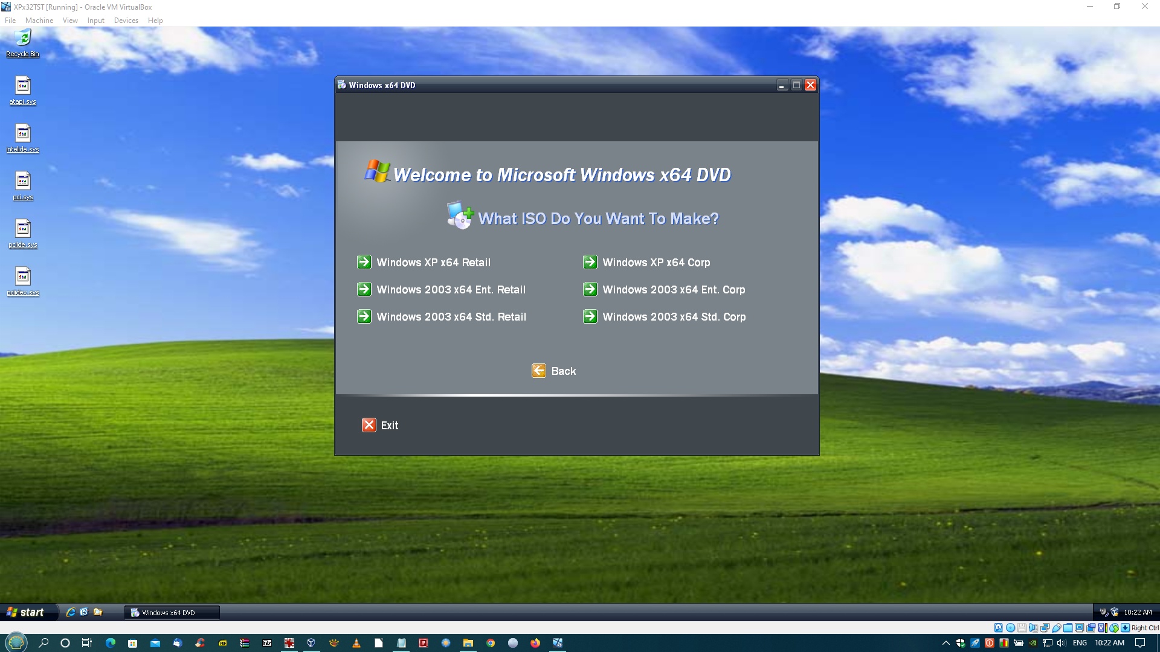
Task: Click the Windows x64 DVD title bar icon
Action: tap(341, 85)
